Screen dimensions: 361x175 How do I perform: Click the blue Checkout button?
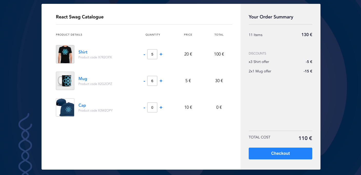tap(280, 154)
